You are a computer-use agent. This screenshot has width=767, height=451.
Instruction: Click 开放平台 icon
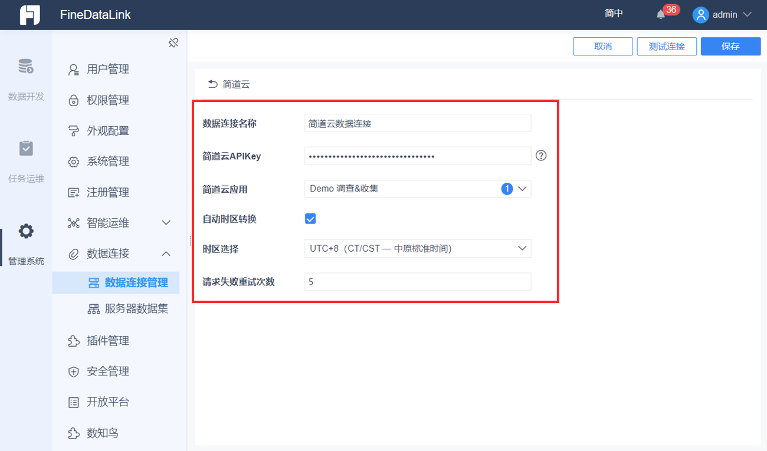(x=74, y=402)
